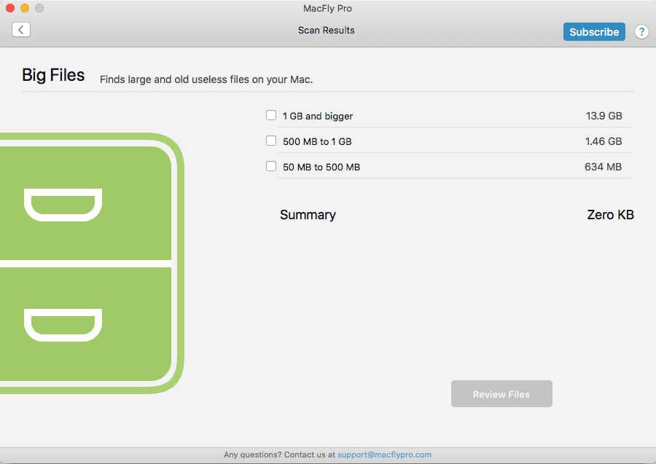
Task: Enable the 1 GB and bigger checkbox
Action: pos(271,115)
